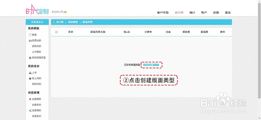Click the 分辨率 column header
261x120 pixels.
pos(148,32)
